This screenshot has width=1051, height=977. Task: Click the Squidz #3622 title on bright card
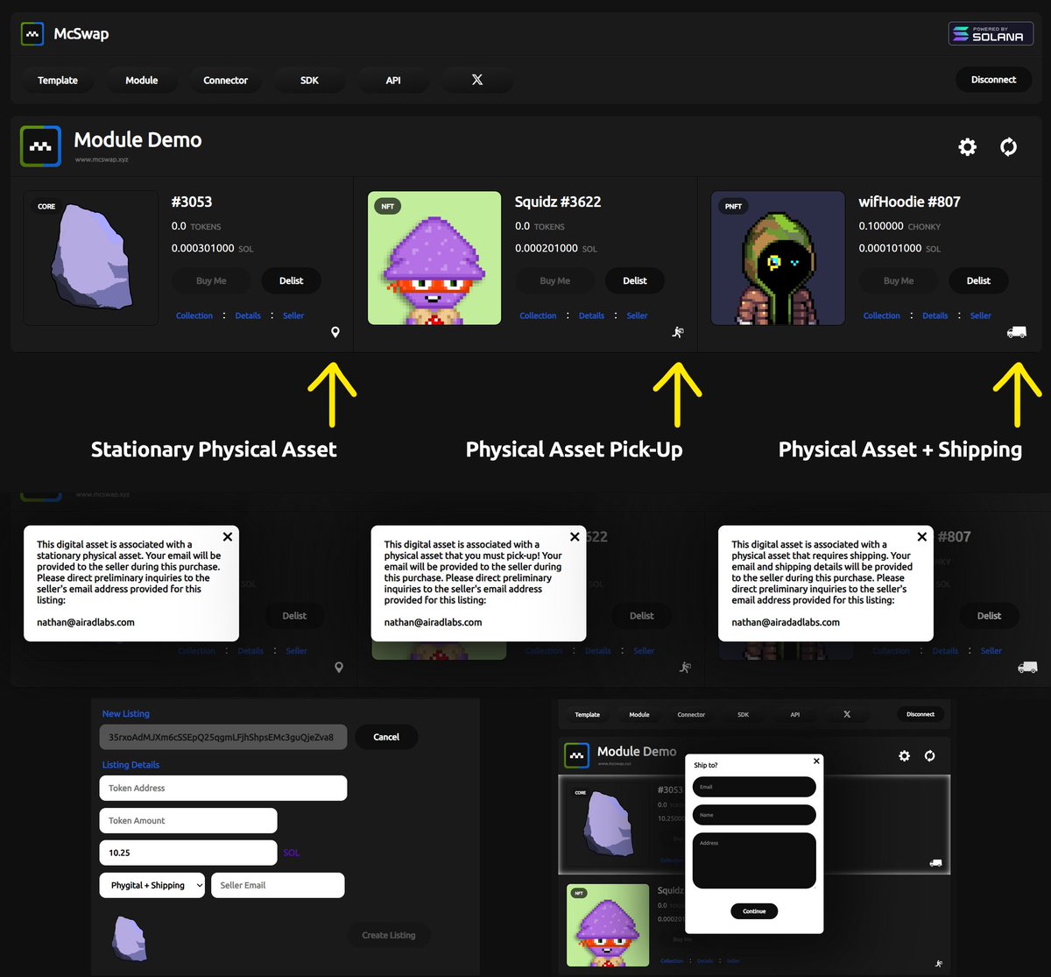coord(558,202)
